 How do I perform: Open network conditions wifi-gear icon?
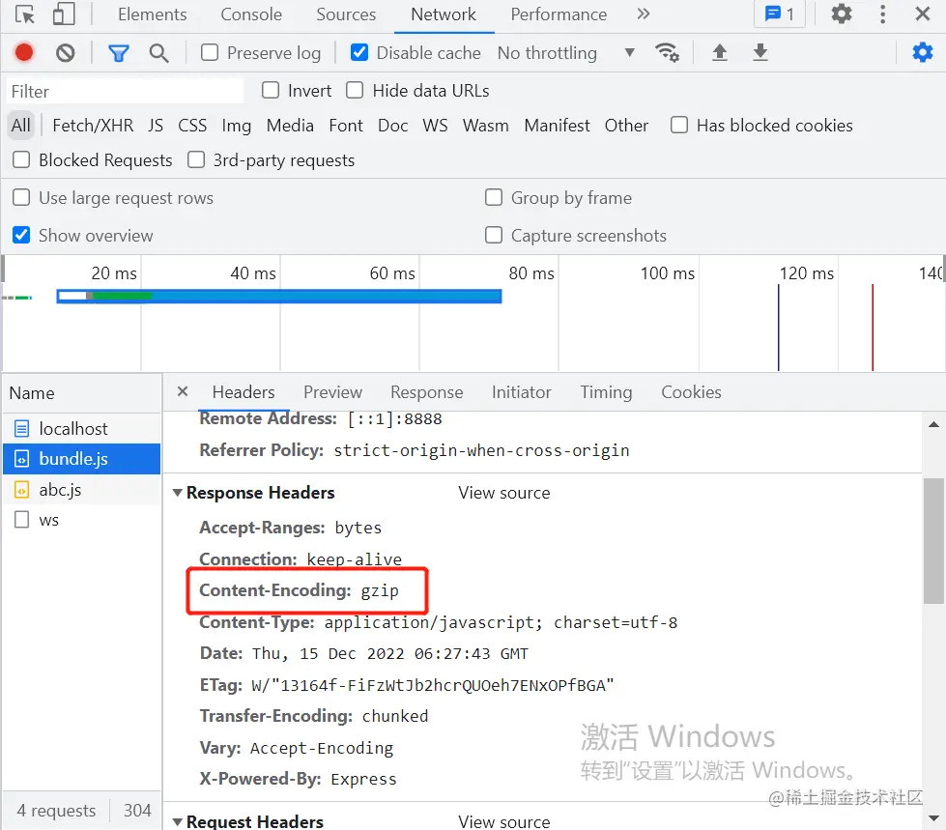pos(668,53)
